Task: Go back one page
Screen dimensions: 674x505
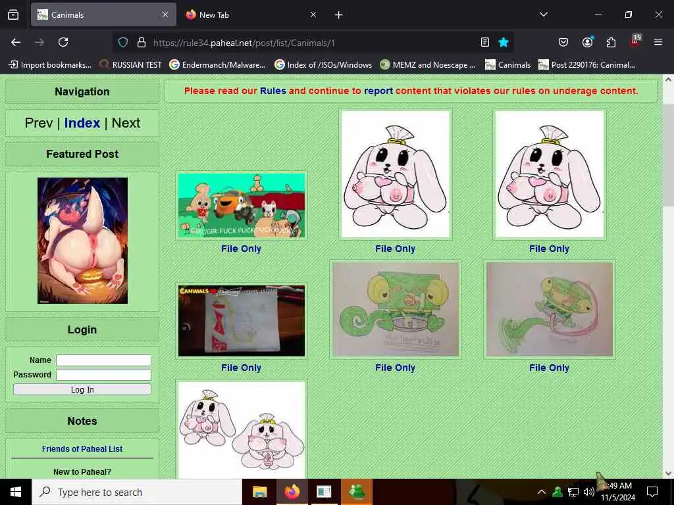Action: (16, 42)
